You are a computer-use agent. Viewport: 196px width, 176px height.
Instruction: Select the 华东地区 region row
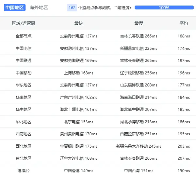24,85
